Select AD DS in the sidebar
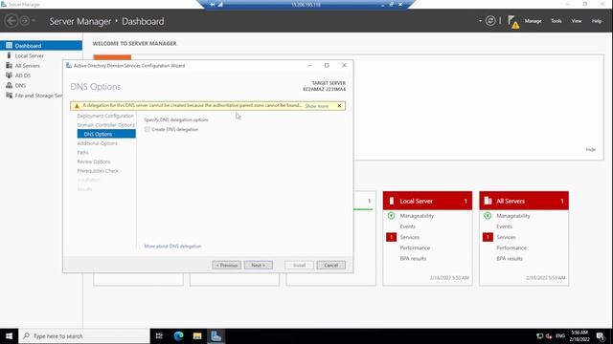Viewport: 613px width, 344px height. click(x=22, y=75)
